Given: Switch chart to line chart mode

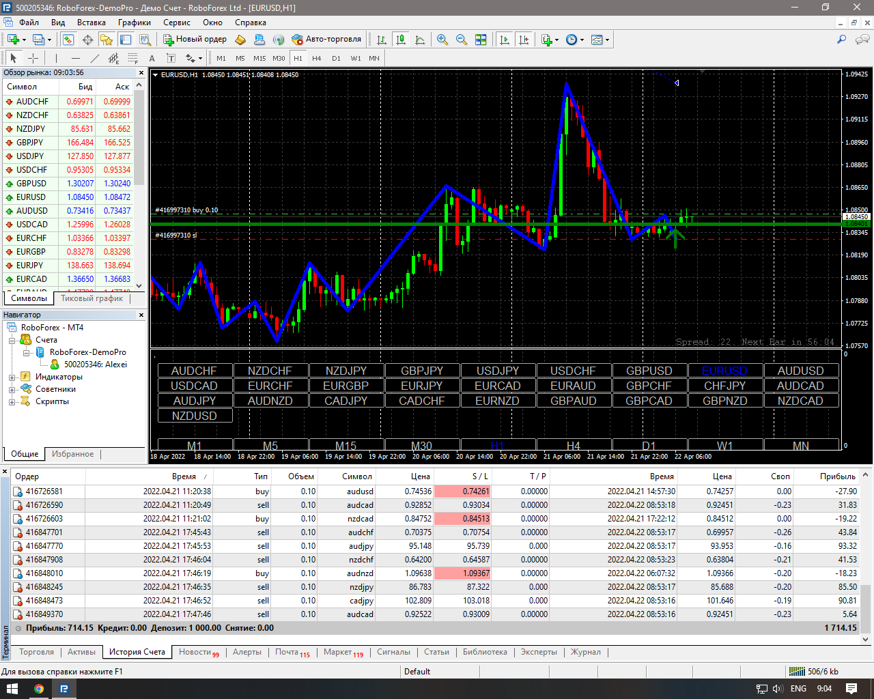Looking at the screenshot, I should [x=420, y=40].
